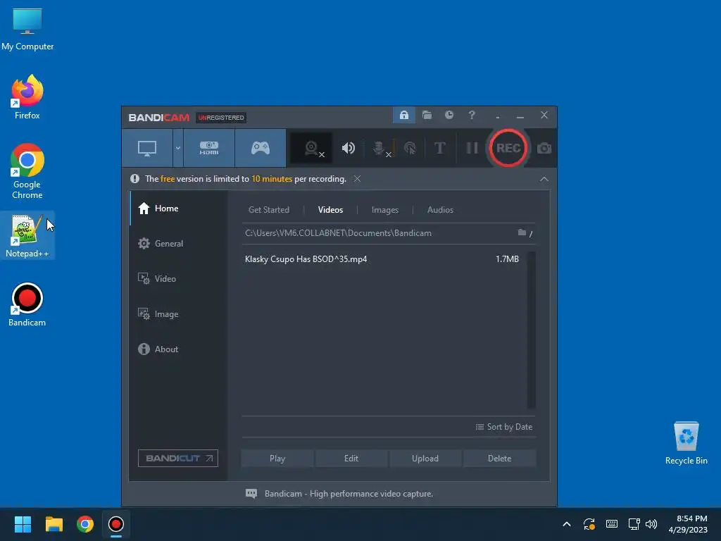Viewport: 721px width, 541px height.
Task: Click the speech bubble message icon
Action: 251,494
